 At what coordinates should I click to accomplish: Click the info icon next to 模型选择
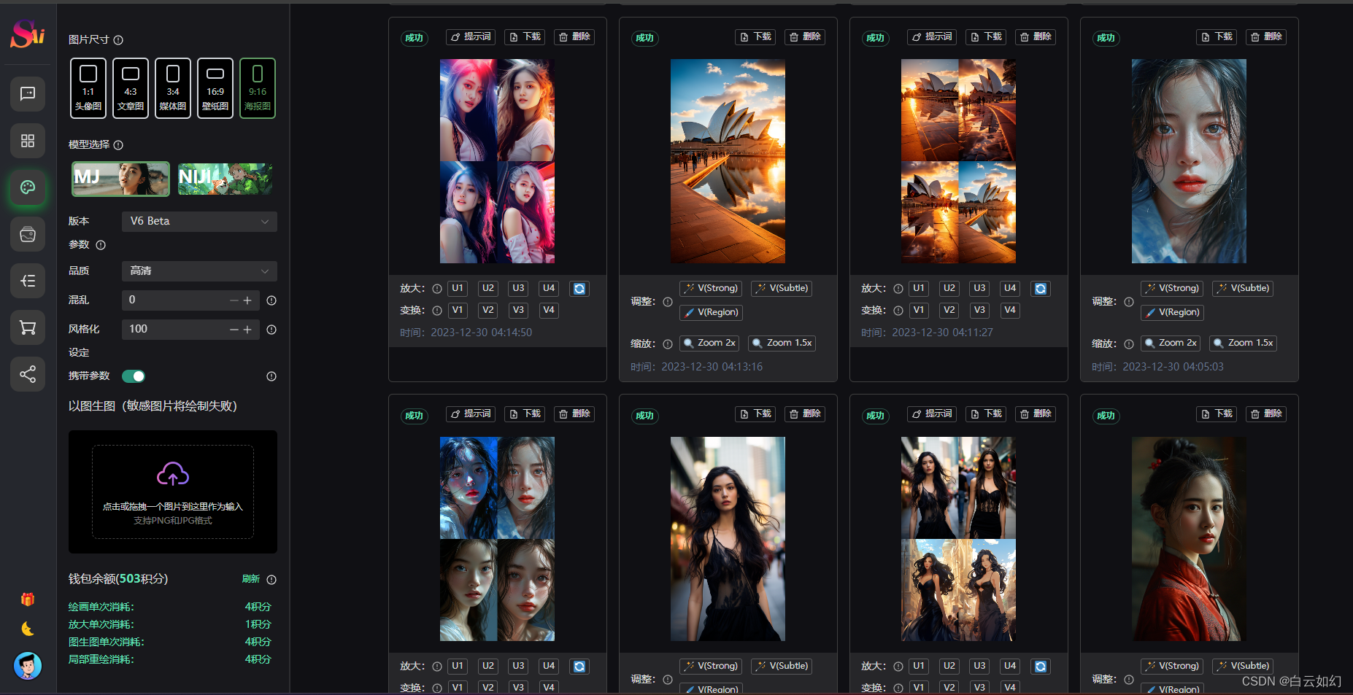118,145
